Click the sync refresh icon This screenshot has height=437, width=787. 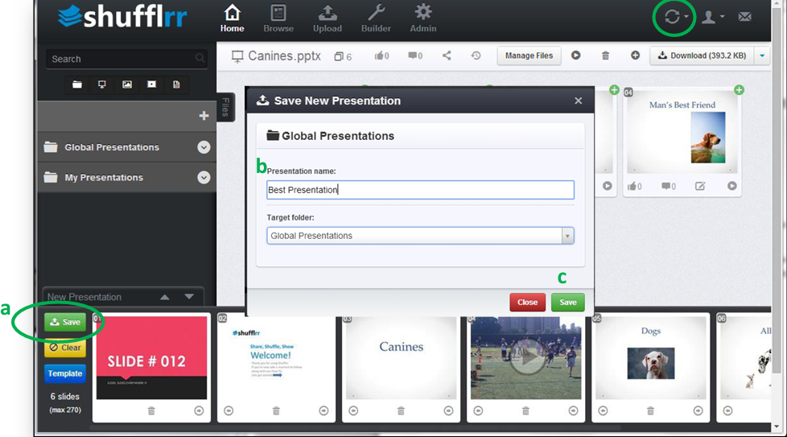click(672, 17)
